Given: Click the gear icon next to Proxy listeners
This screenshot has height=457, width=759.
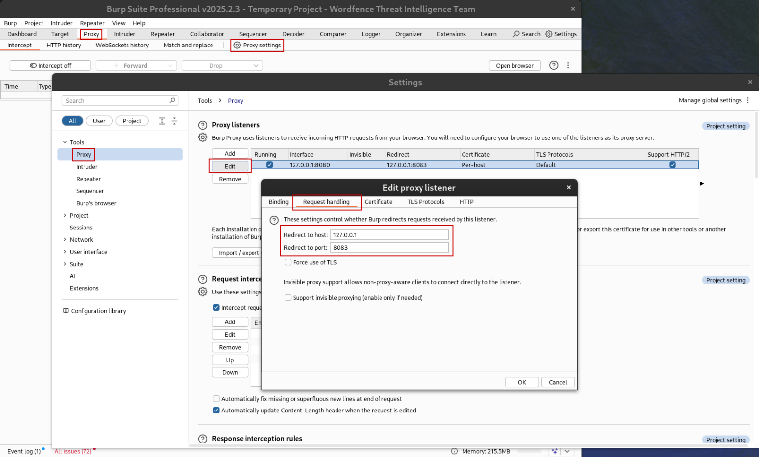Looking at the screenshot, I should click(x=202, y=138).
